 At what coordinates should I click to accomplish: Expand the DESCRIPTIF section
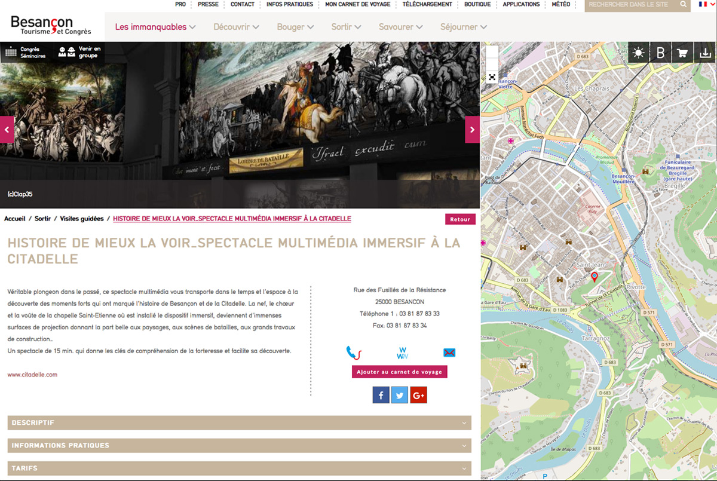[239, 423]
